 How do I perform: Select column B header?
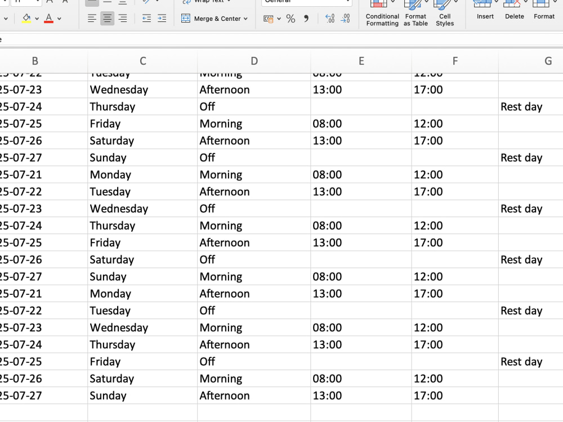(x=35, y=61)
